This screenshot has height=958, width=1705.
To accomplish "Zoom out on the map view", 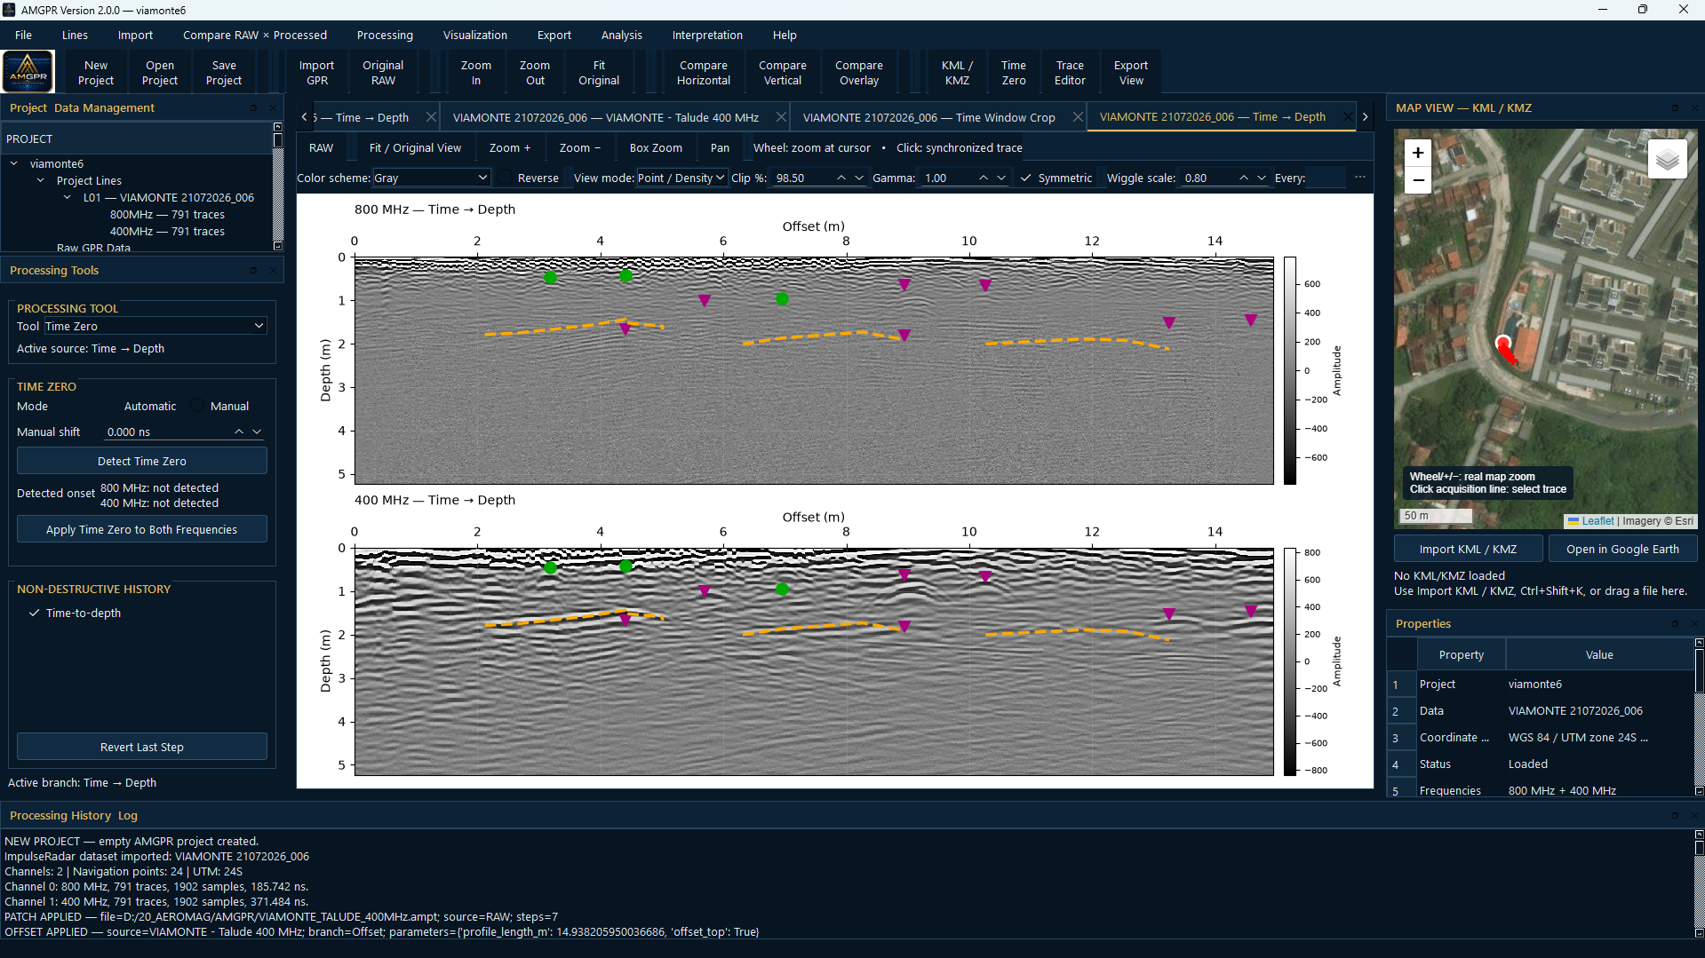I will (x=1418, y=179).
